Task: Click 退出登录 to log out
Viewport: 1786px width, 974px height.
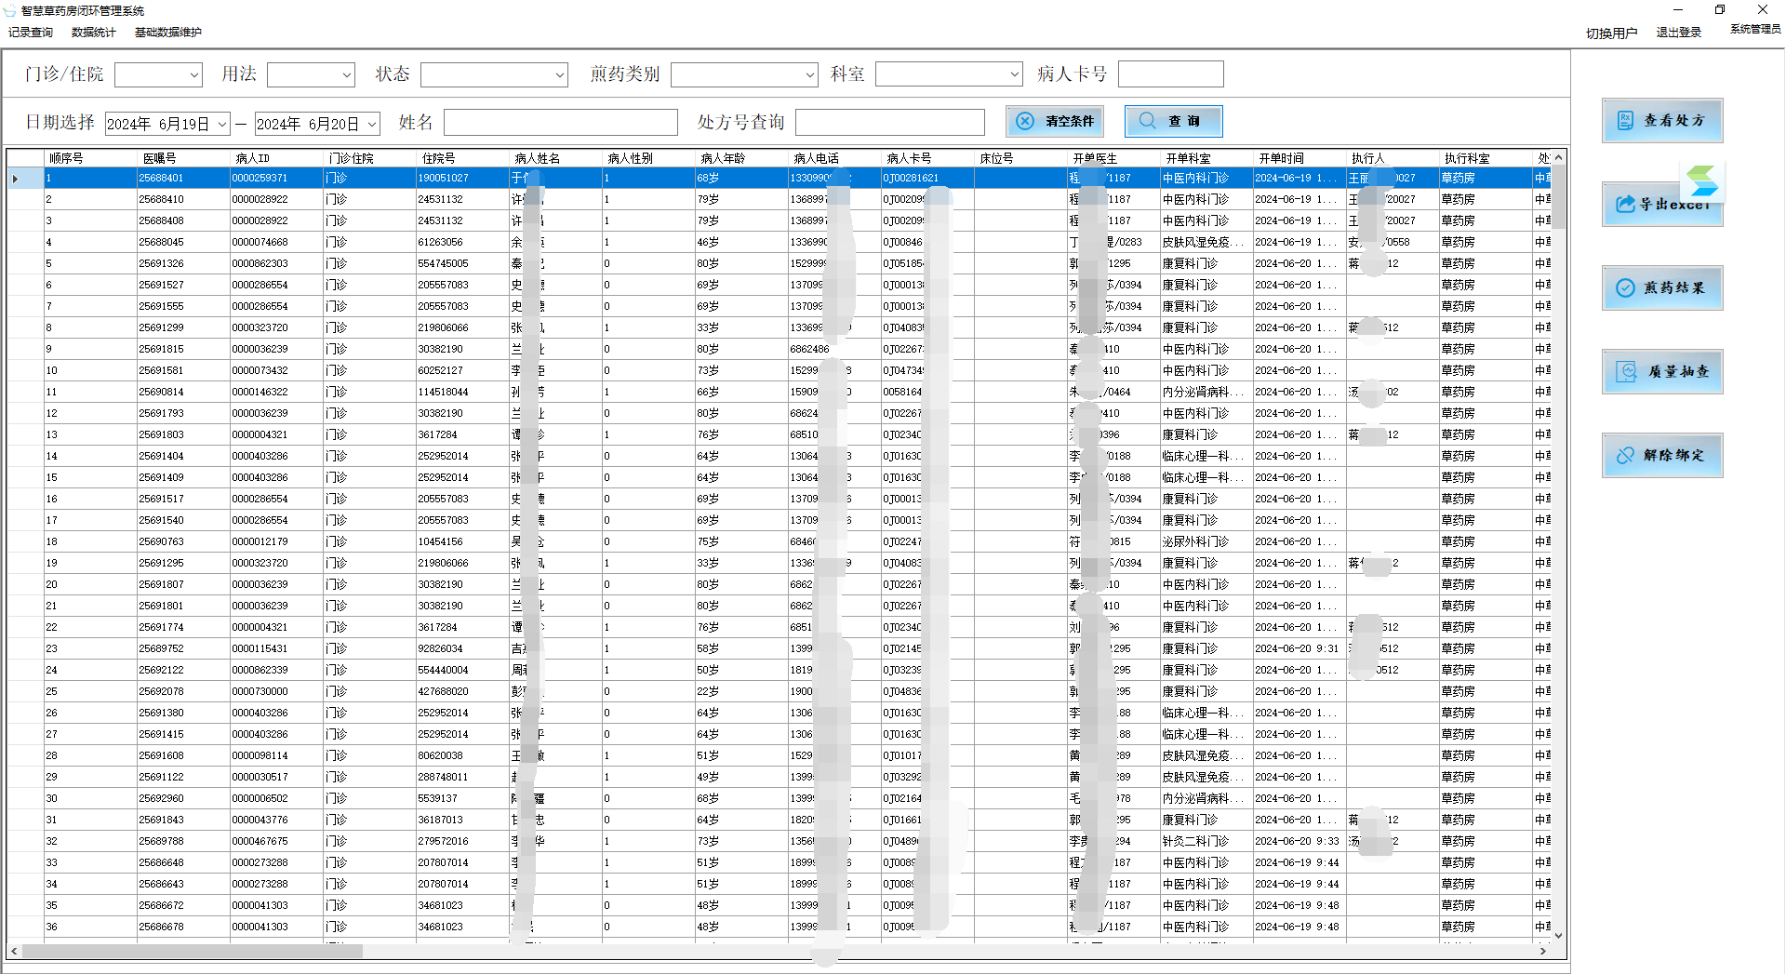Action: (x=1679, y=33)
